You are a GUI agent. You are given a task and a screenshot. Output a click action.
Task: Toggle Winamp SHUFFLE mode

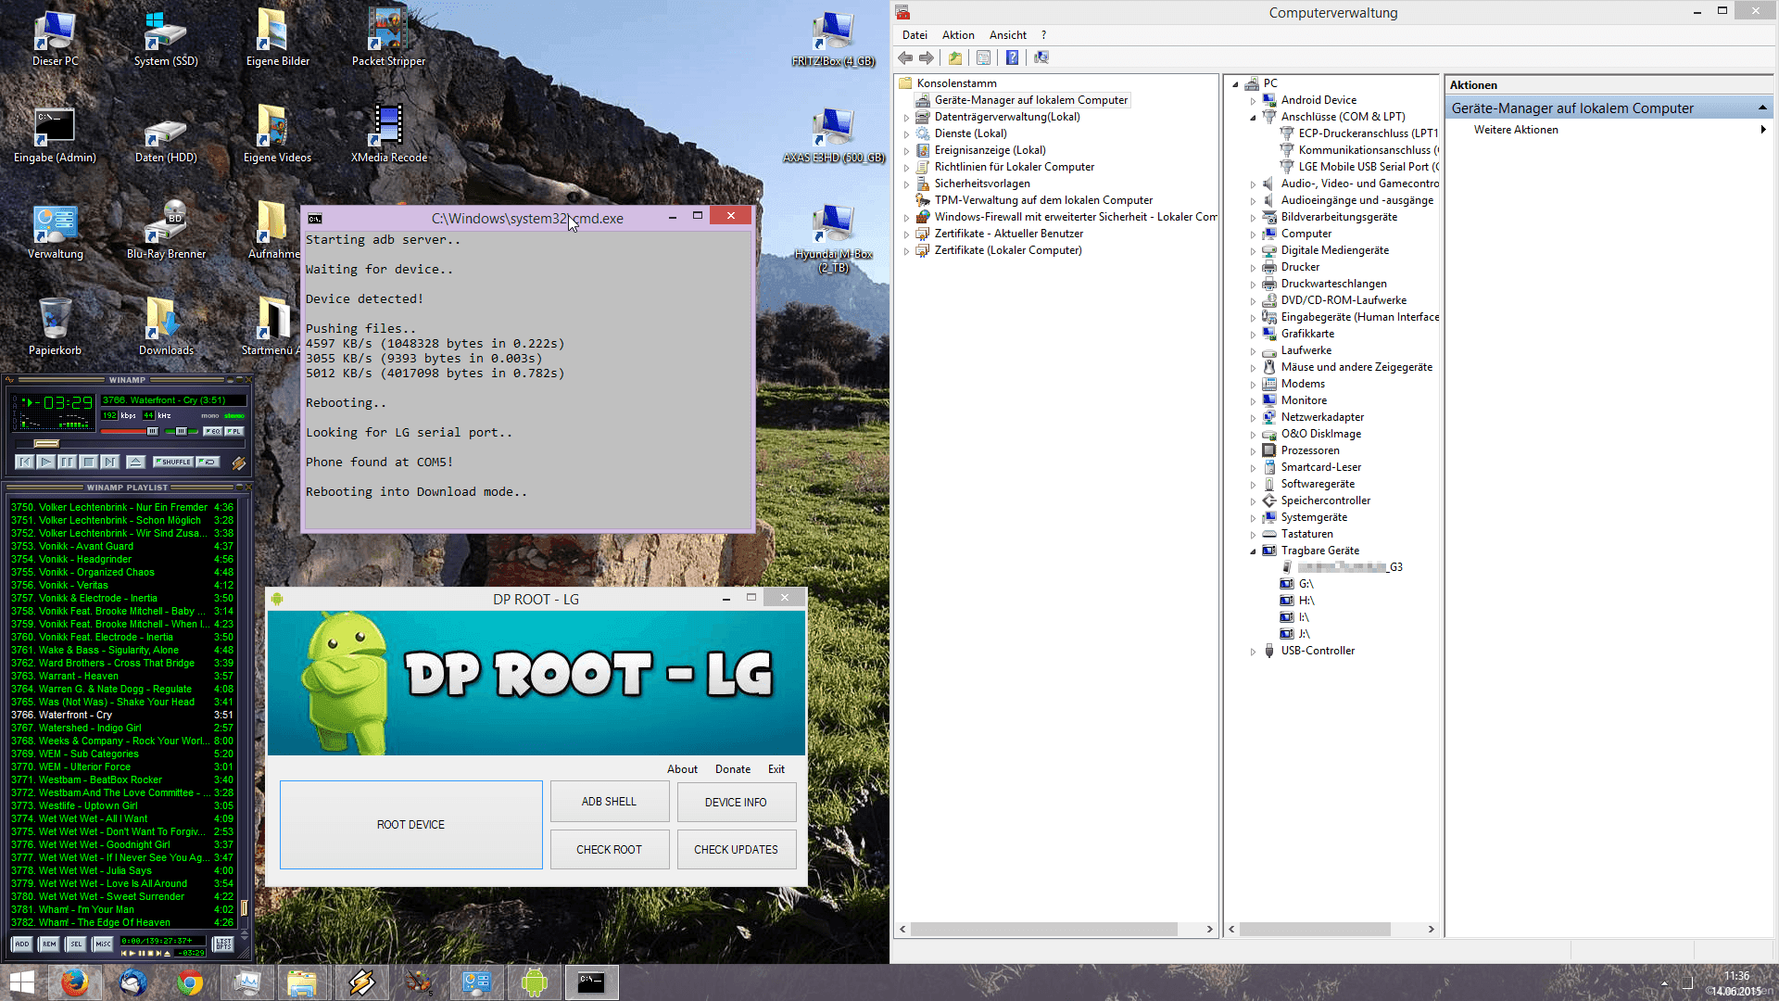(173, 462)
